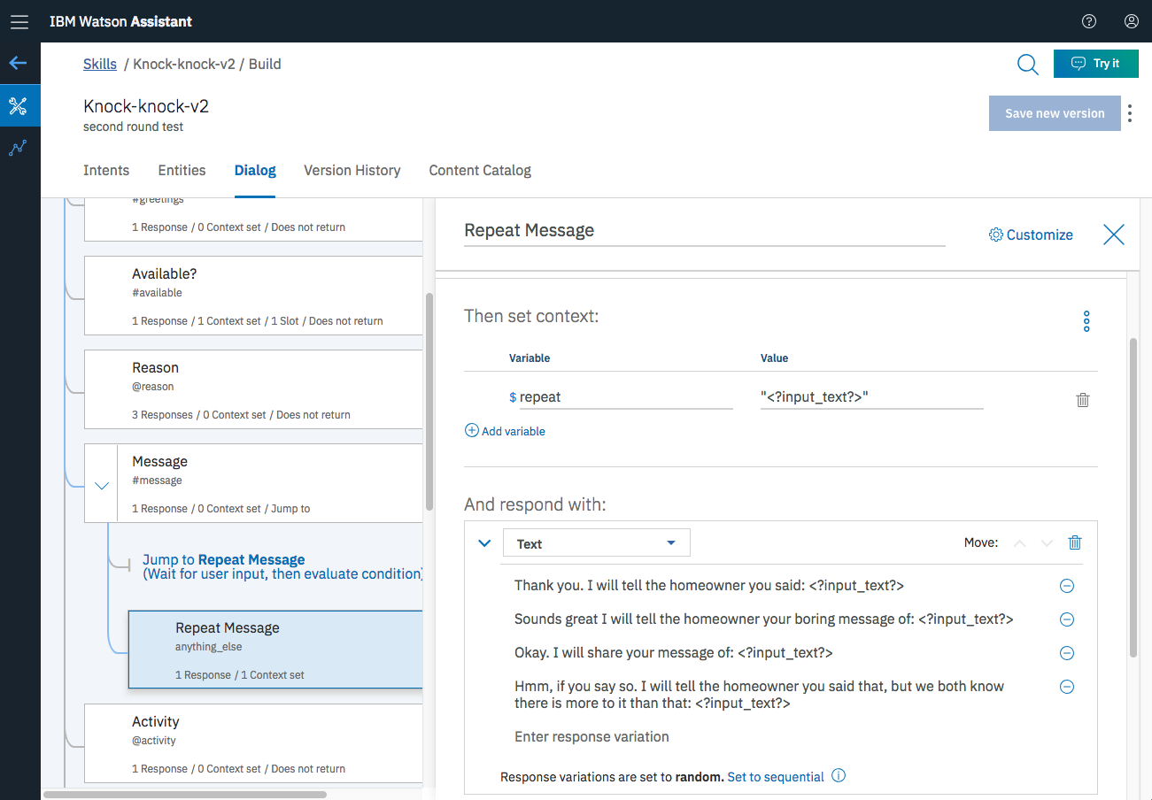Open the Text response type dropdown
The width and height of the screenshot is (1152, 800).
pos(596,543)
